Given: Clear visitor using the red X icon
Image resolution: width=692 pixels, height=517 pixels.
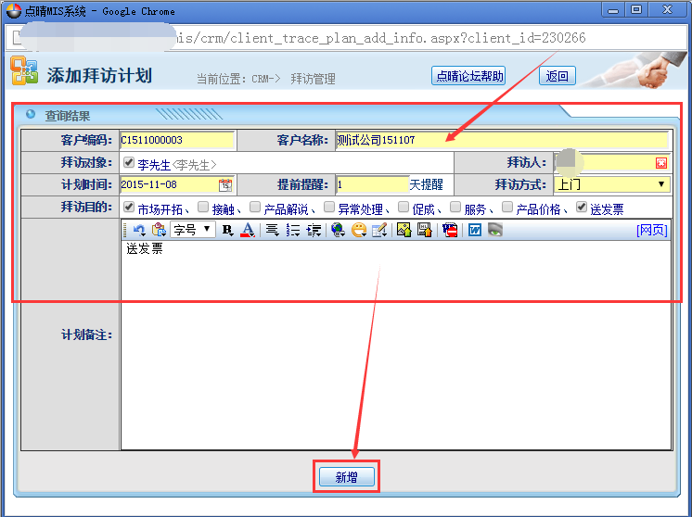Looking at the screenshot, I should 661,163.
